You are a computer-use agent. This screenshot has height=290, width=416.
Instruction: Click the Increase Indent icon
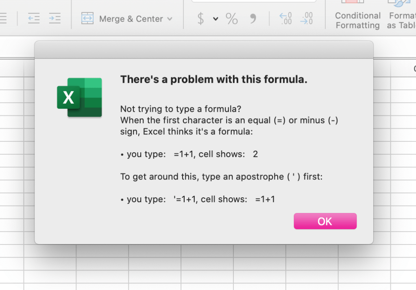(54, 18)
